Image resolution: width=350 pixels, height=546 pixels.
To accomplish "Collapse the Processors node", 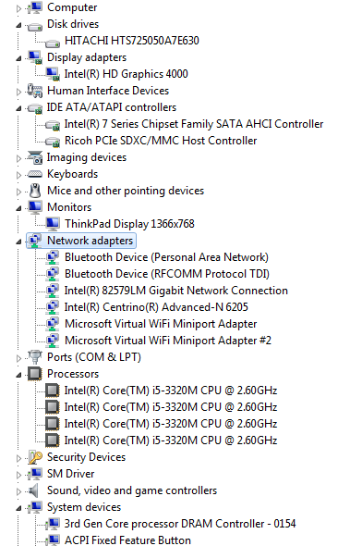I will pos(18,375).
